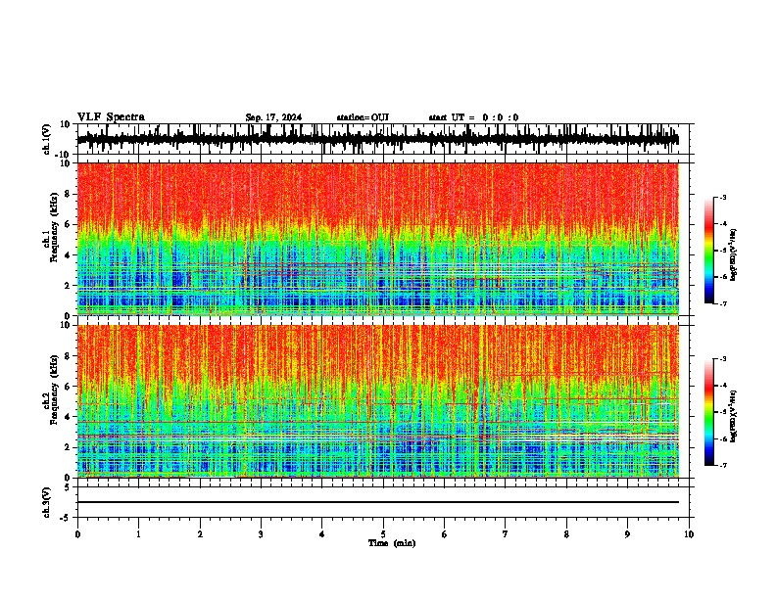Click time axis tick label "4"
Screen dimensions: 776x599
322,534
